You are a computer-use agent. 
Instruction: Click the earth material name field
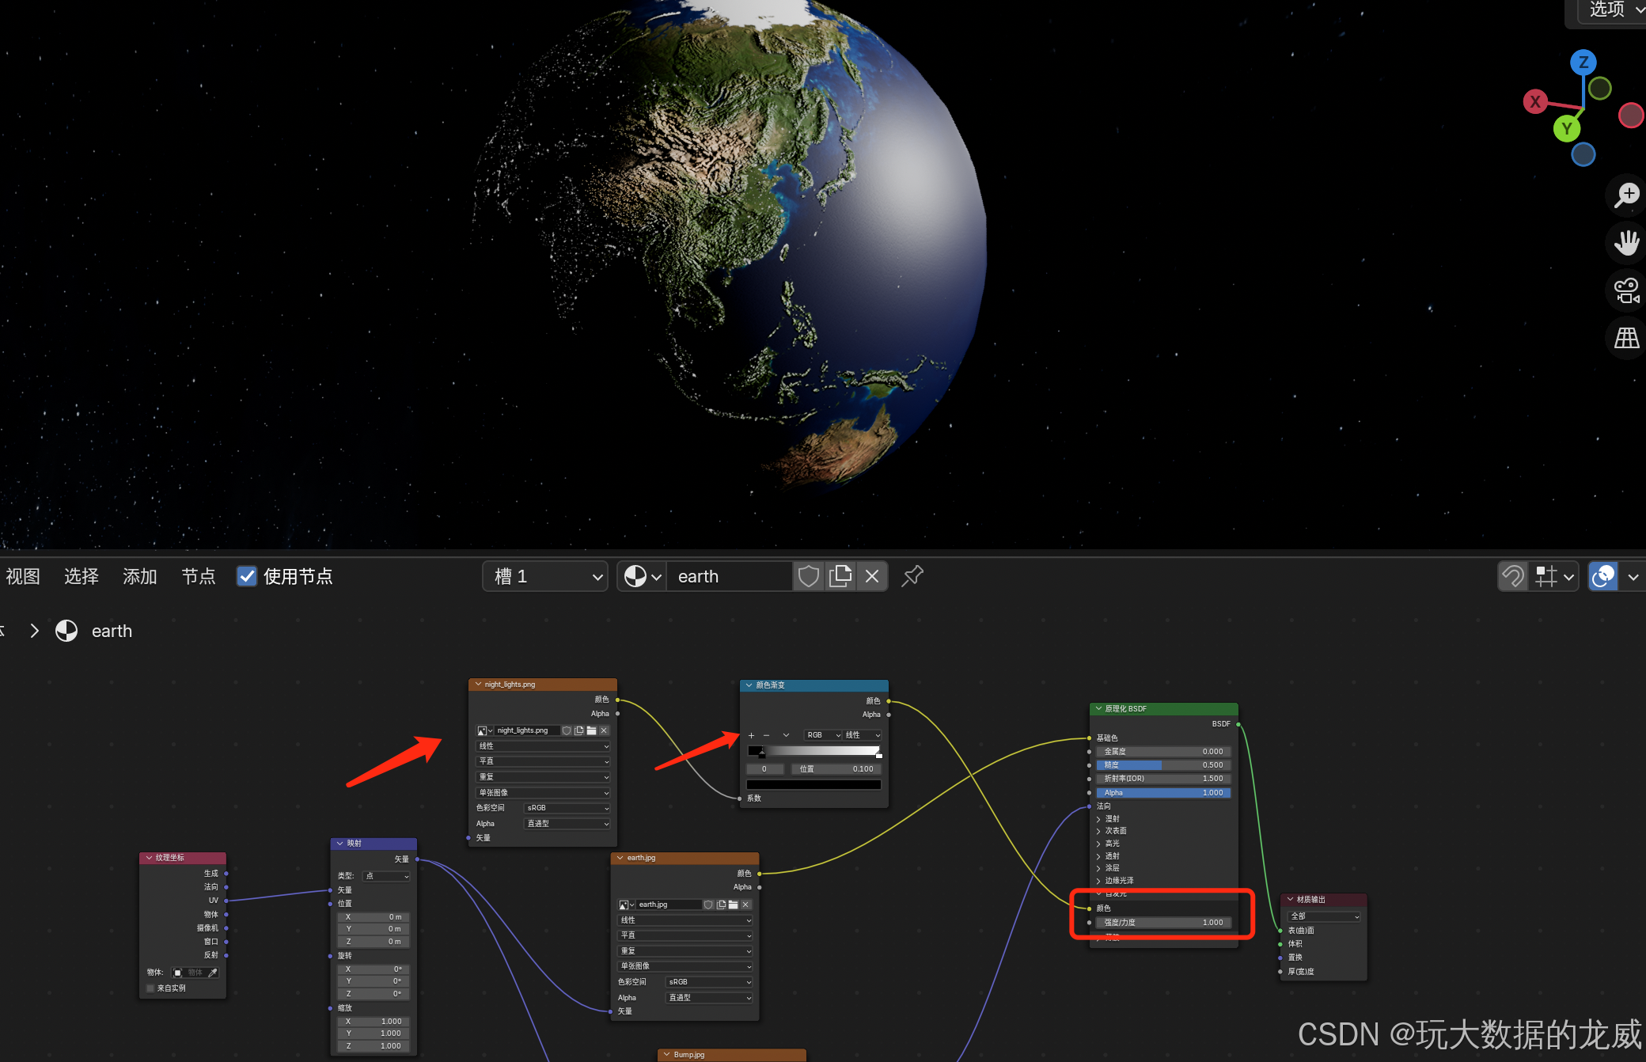728,576
